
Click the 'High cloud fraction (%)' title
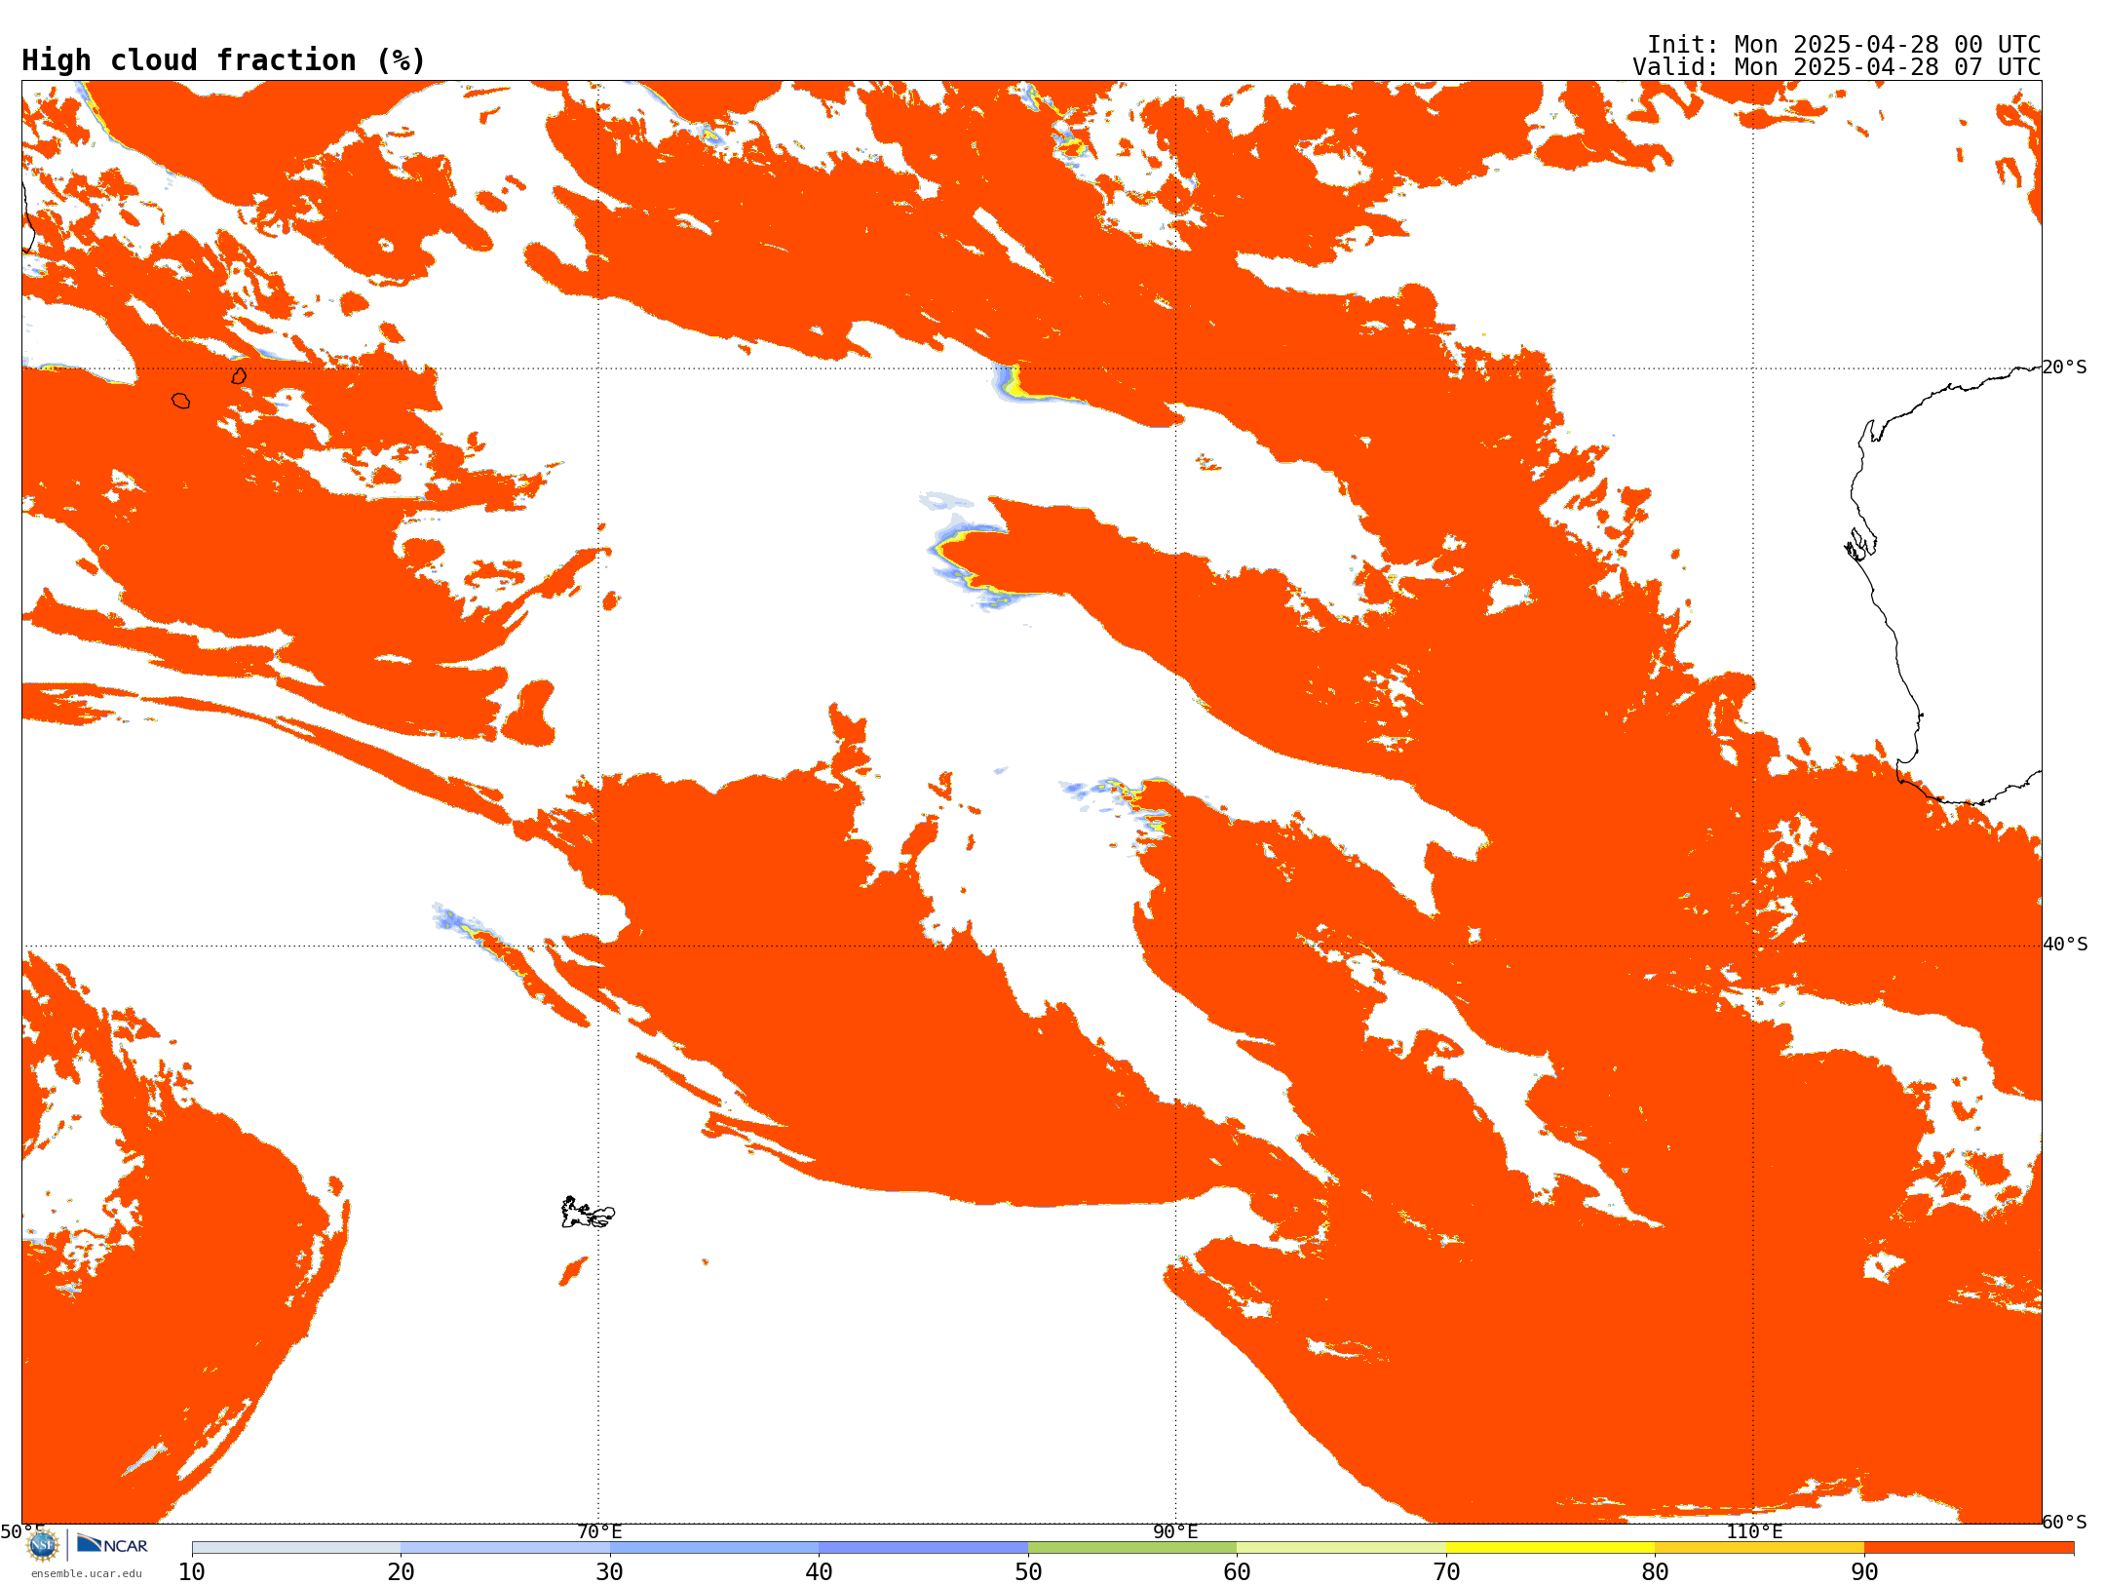[224, 60]
